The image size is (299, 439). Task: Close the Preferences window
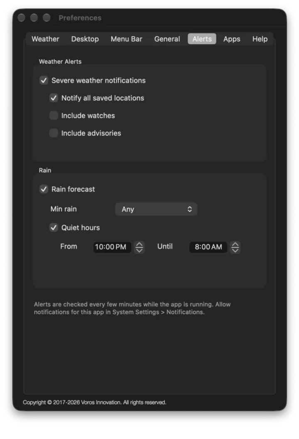click(22, 17)
